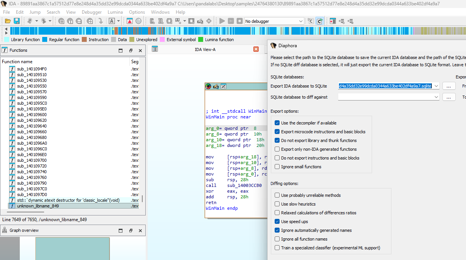Click the Start process play icon
The image size is (466, 260).
click(x=222, y=21)
